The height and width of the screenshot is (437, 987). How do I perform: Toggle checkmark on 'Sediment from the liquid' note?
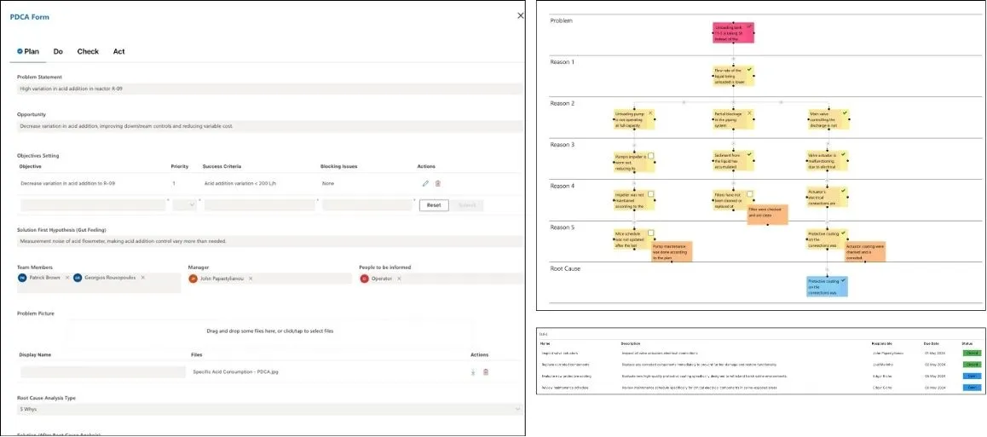[x=750, y=154]
